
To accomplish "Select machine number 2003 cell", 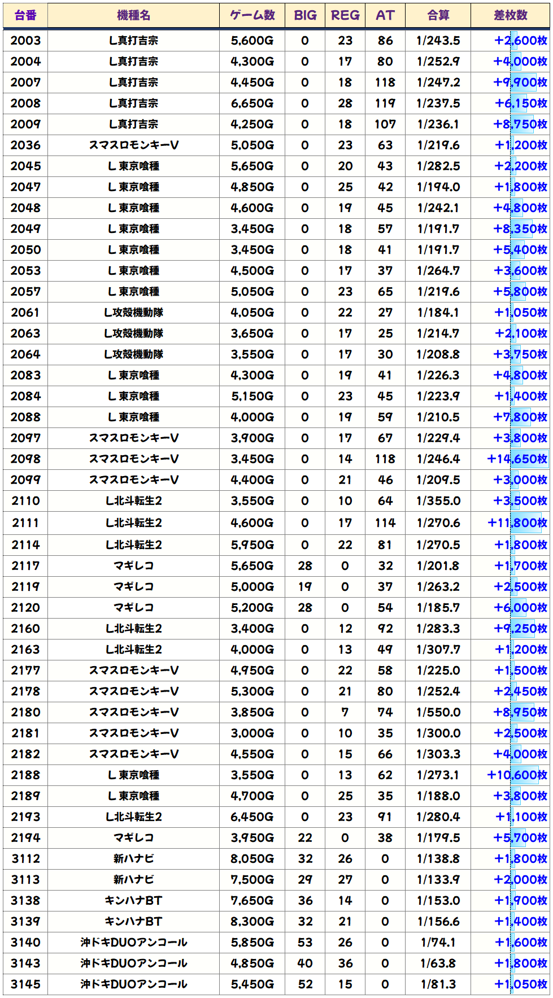I will 25,41.
